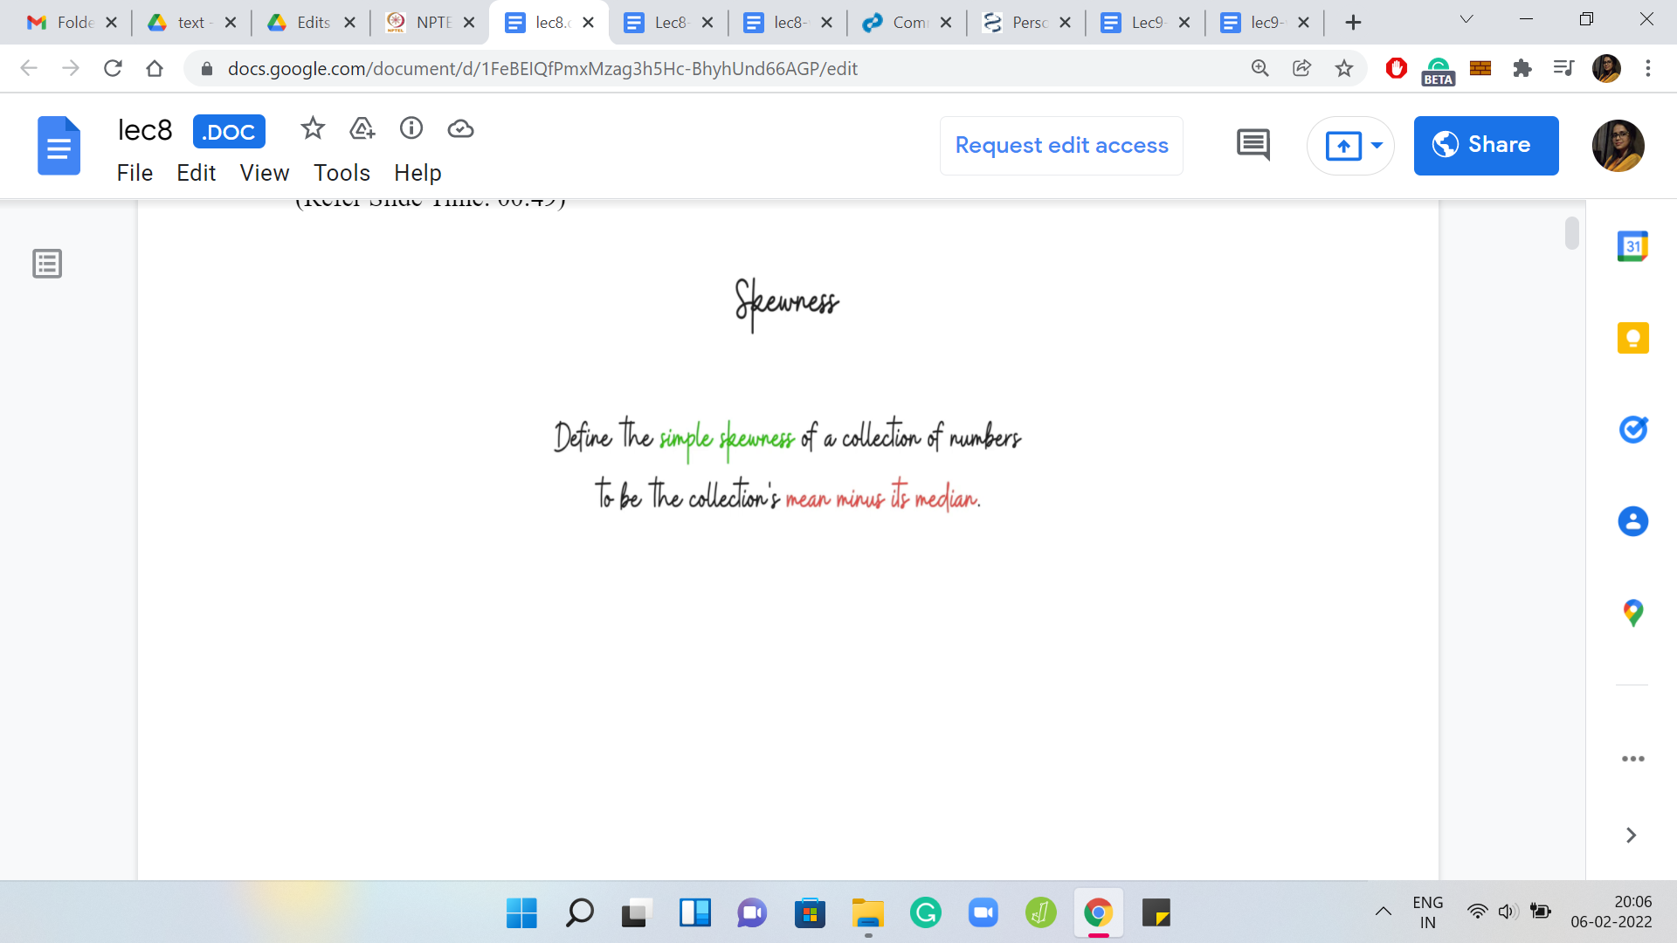
Task: Open Google Maps side panel
Action: tap(1632, 613)
